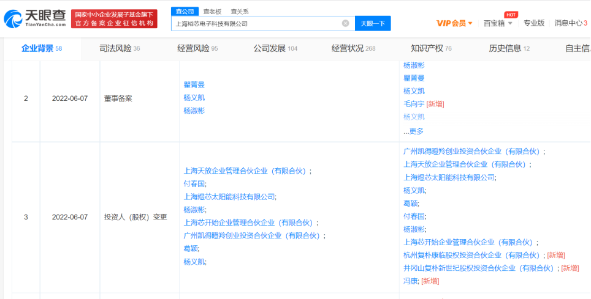Select the 经营状况 tab
The width and height of the screenshot is (591, 299).
pos(354,48)
